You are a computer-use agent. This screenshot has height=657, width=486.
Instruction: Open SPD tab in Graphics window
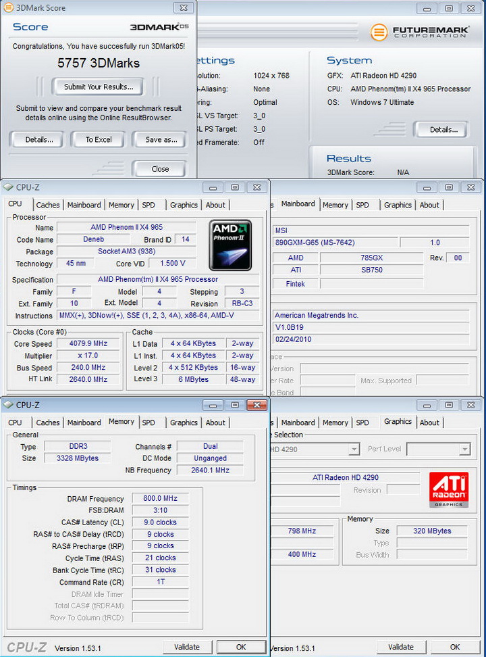pos(362,422)
